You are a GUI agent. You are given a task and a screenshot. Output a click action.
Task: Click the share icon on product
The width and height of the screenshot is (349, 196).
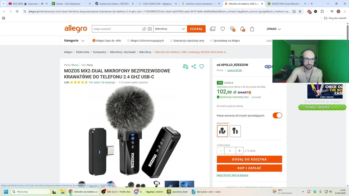point(194,66)
